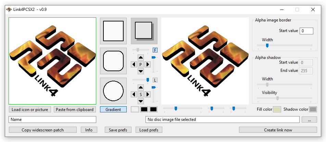Image resolution: width=326 pixels, height=142 pixels.
Task: Browse for disc image with ... button
Action: pyautogui.click(x=309, y=120)
